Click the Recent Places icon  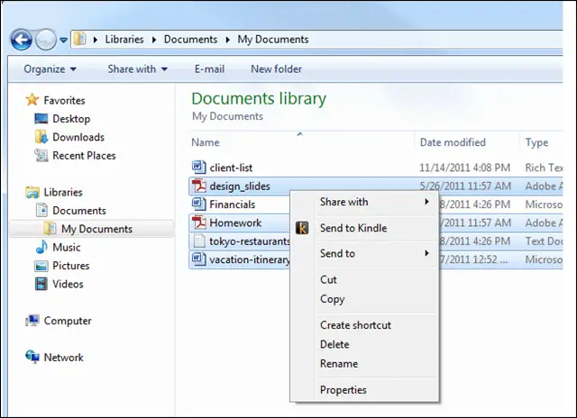tap(41, 155)
